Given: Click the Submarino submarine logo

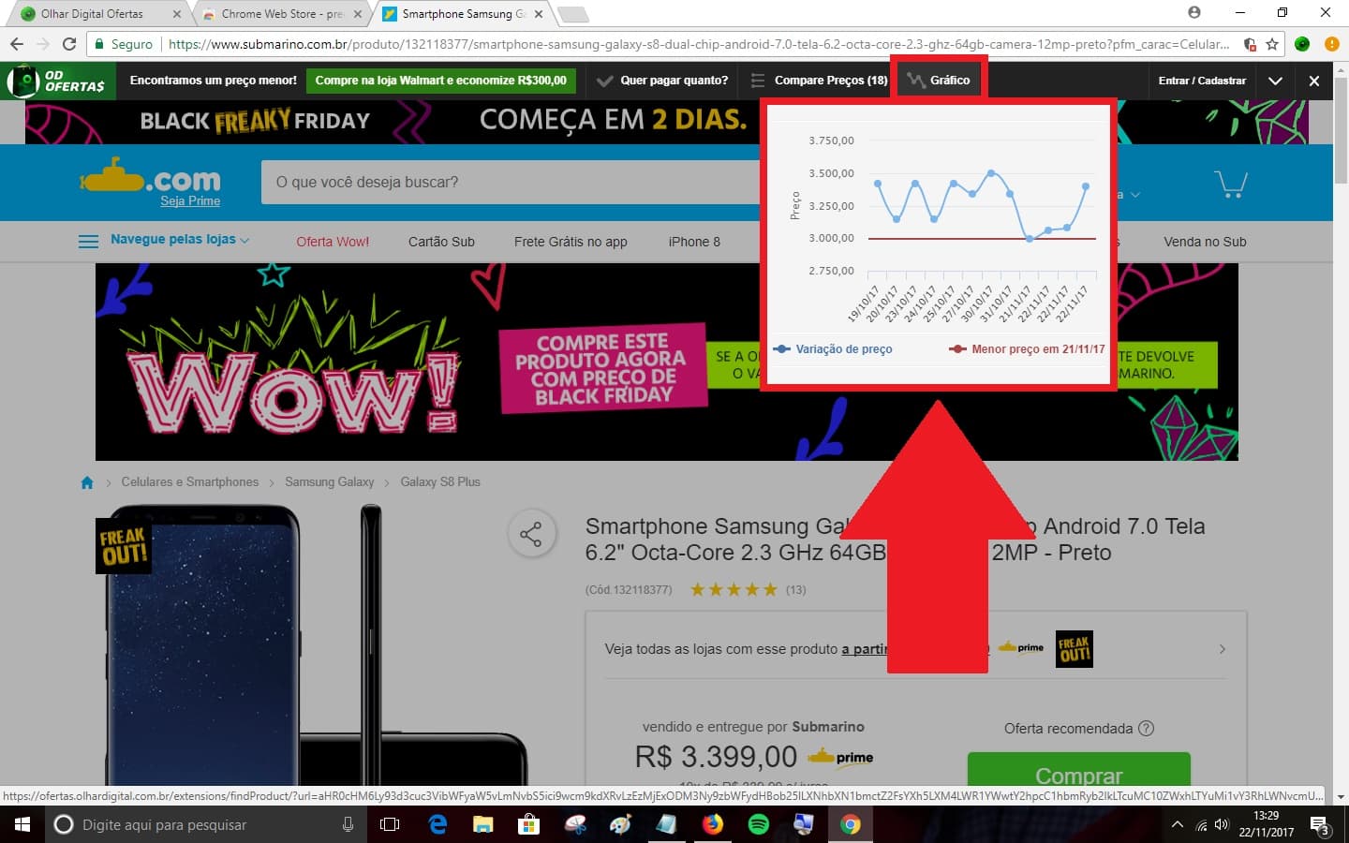Looking at the screenshot, I should tap(151, 175).
